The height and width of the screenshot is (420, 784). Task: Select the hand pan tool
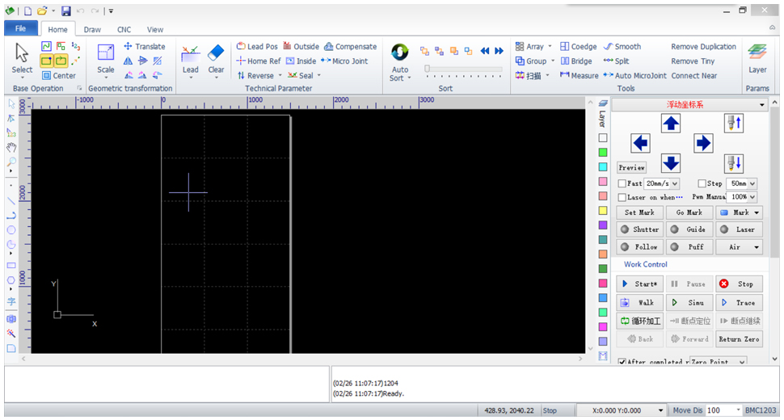tap(11, 147)
